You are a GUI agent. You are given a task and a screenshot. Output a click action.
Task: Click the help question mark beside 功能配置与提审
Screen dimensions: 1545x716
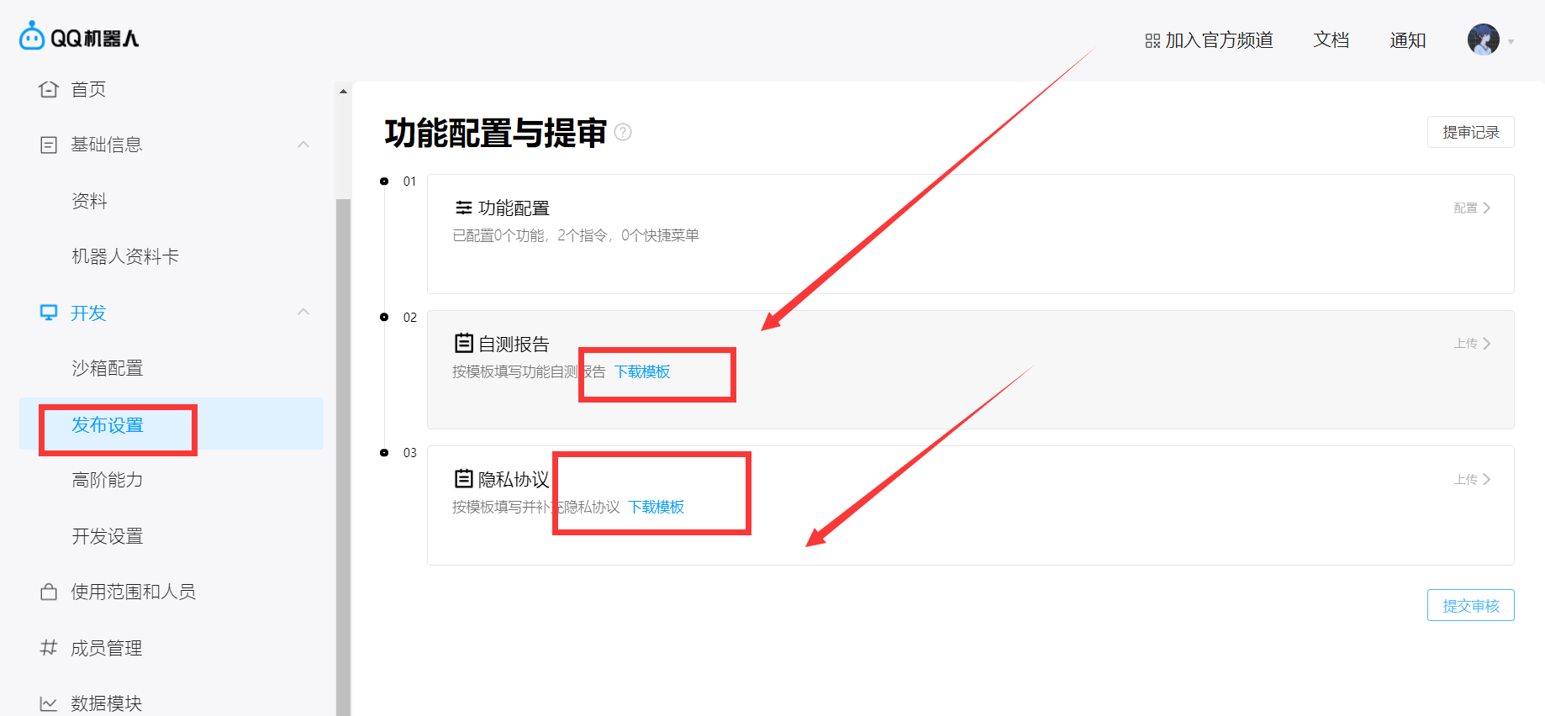[623, 132]
